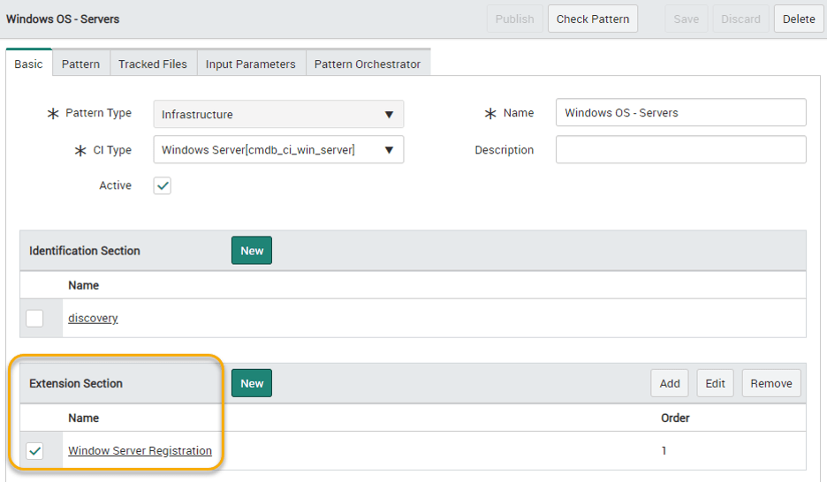
Task: Click New in Identification Section
Action: coord(252,250)
